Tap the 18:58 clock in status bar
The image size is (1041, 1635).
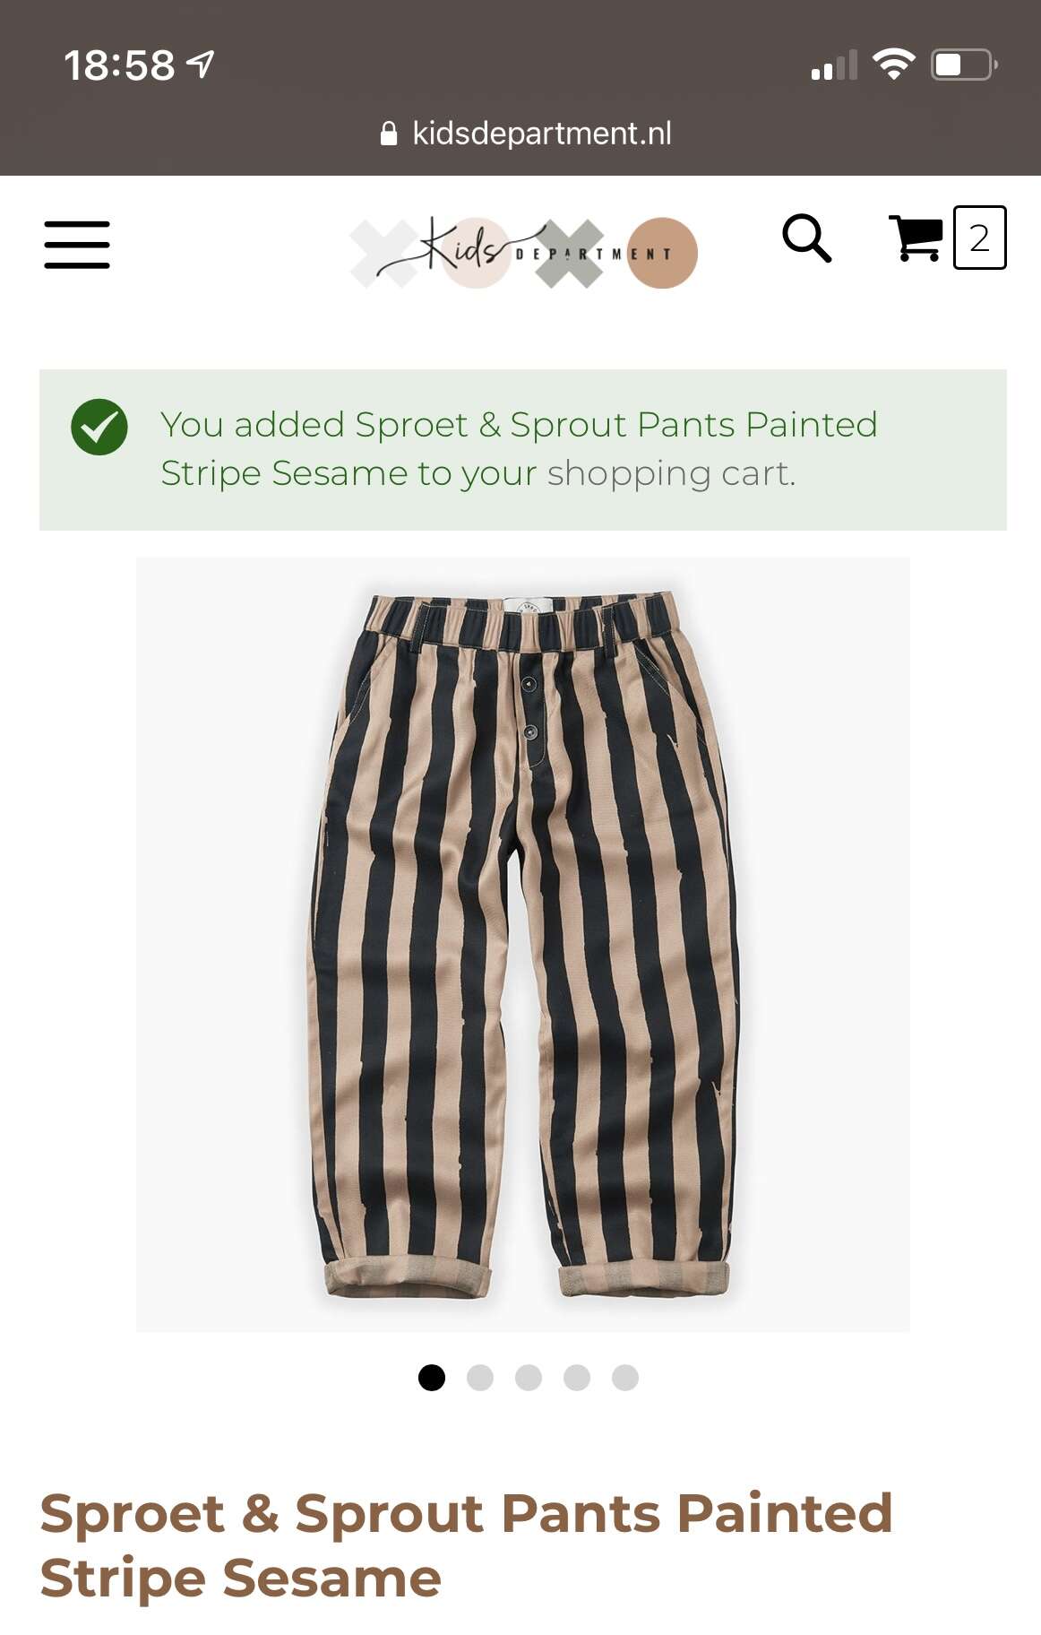(119, 65)
